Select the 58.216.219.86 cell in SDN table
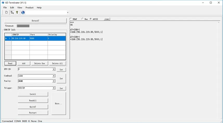 [x=21, y=39]
